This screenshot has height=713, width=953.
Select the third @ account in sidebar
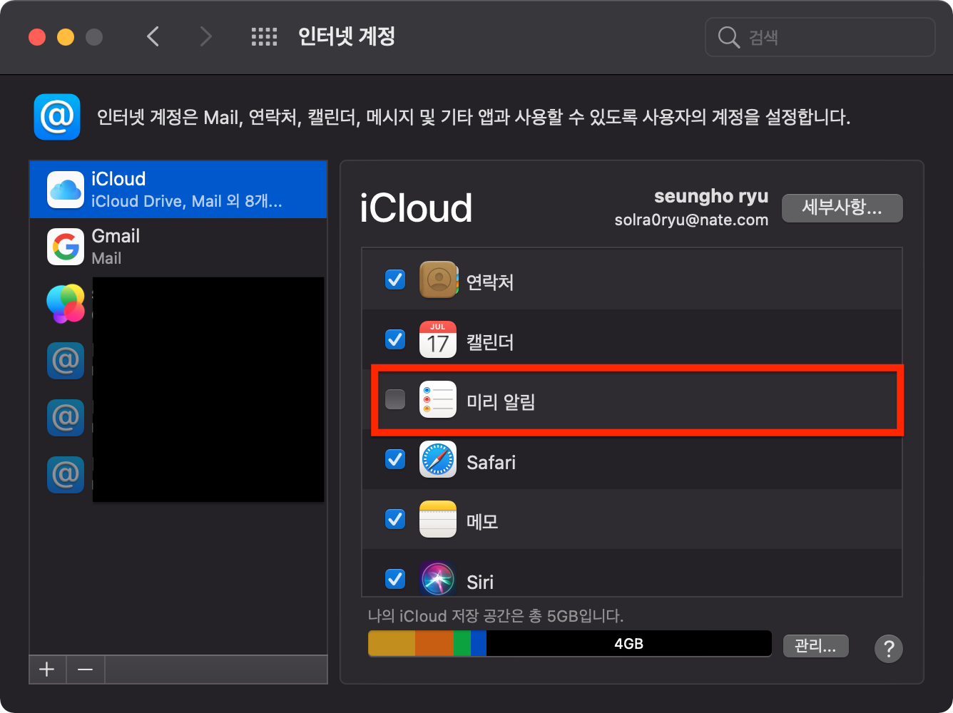coord(66,475)
